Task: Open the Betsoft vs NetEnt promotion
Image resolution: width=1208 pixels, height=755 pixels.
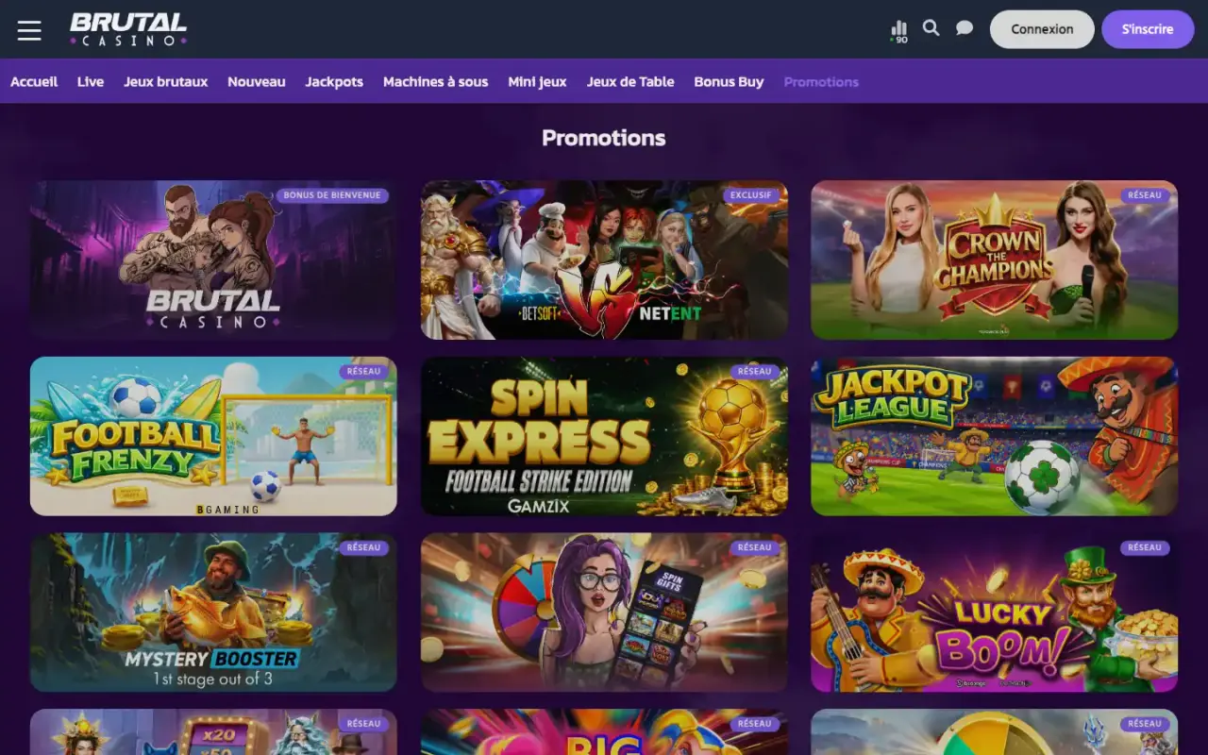Action: [x=604, y=260]
